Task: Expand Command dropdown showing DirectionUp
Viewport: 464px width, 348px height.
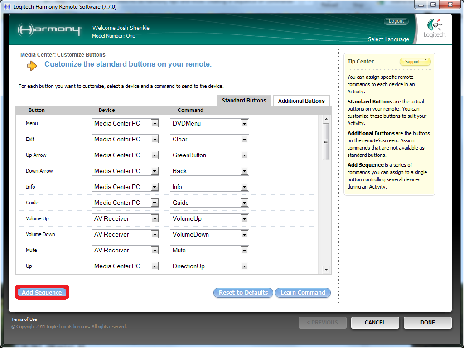Action: [x=209, y=266]
